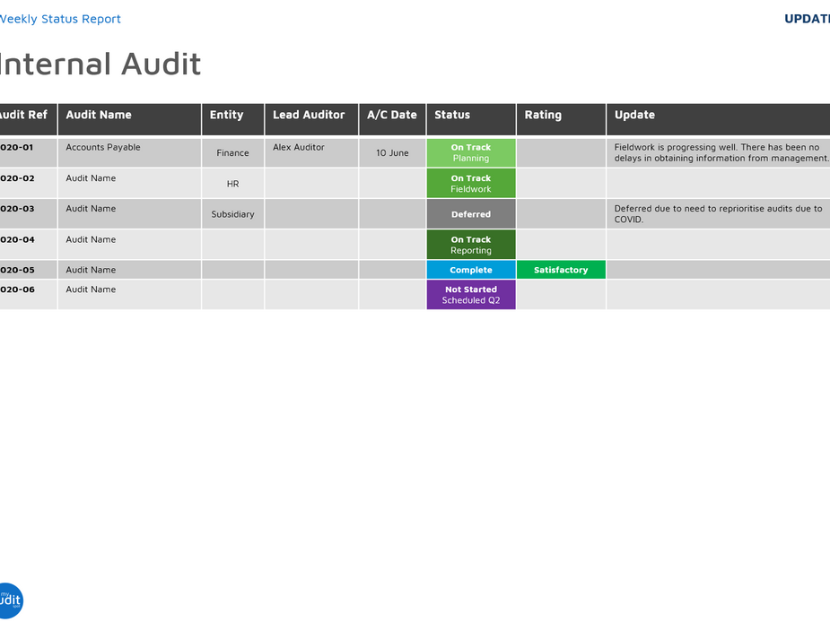Select Audit Name cell in row 020-02
The width and height of the screenshot is (830, 622).
pos(129,184)
